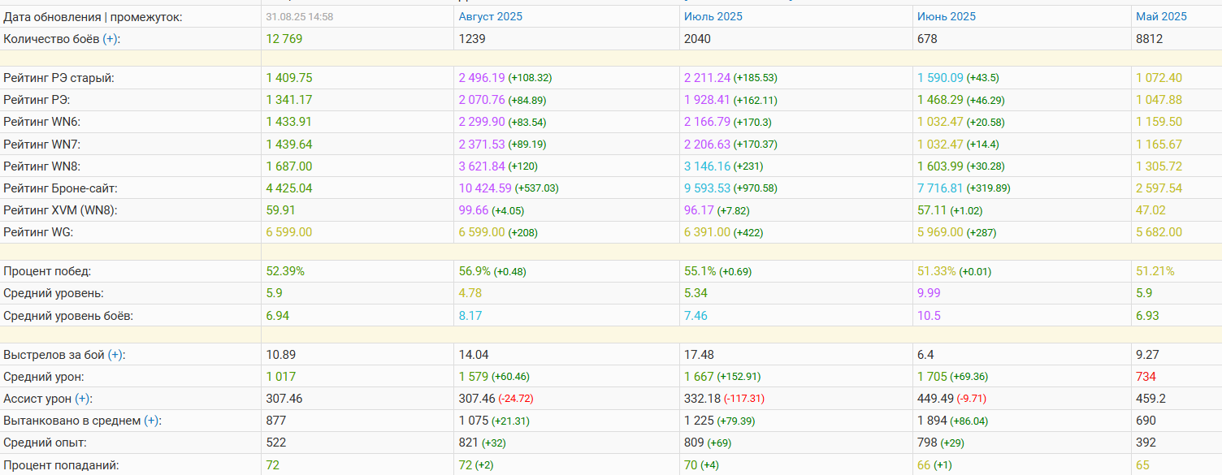Open the Август 2025 period link
The width and height of the screenshot is (1222, 475).
click(x=491, y=16)
